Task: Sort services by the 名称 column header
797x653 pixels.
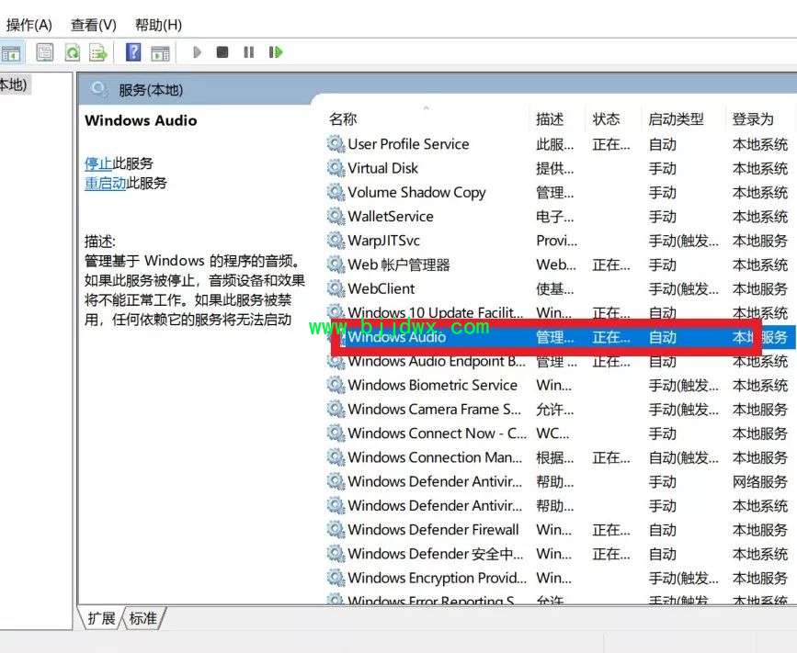Action: point(343,118)
